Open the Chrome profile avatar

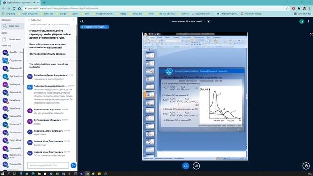tap(304, 9)
